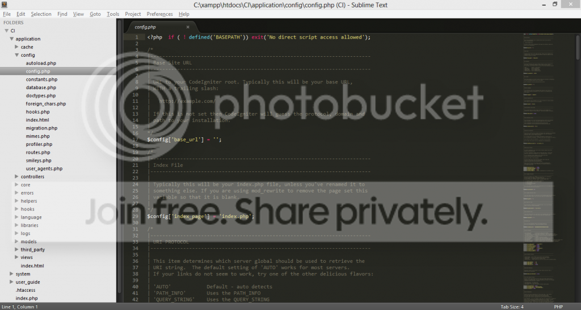
Task: Open mimes.php file
Action: [x=37, y=136]
